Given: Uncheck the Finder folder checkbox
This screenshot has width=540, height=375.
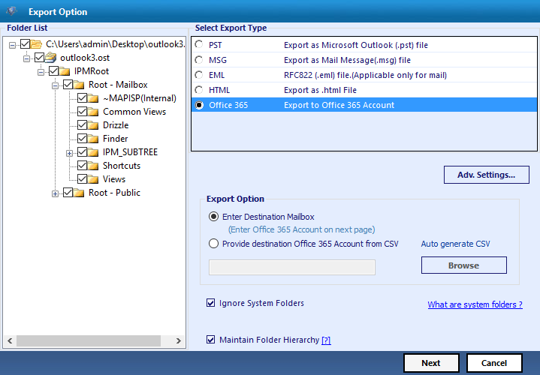Looking at the screenshot, I should 82,138.
